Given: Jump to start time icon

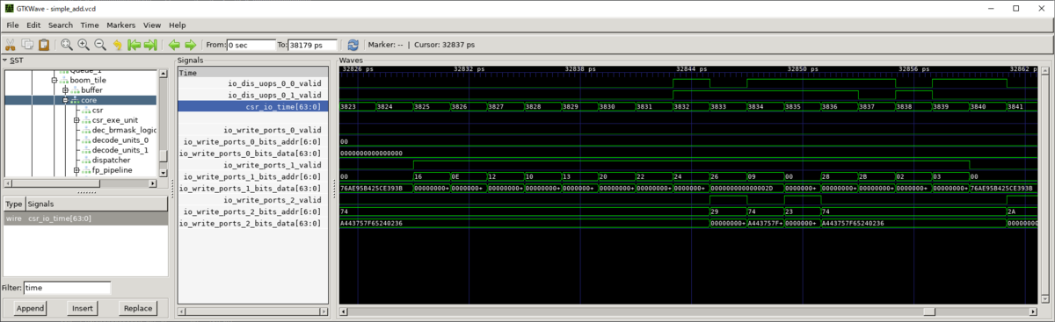Looking at the screenshot, I should click(134, 45).
